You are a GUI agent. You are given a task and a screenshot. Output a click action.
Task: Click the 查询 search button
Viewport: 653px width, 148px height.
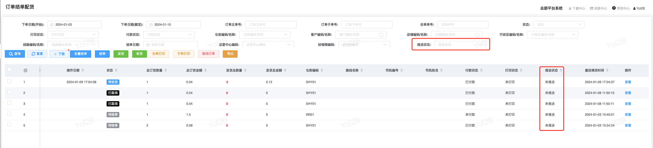15,54
